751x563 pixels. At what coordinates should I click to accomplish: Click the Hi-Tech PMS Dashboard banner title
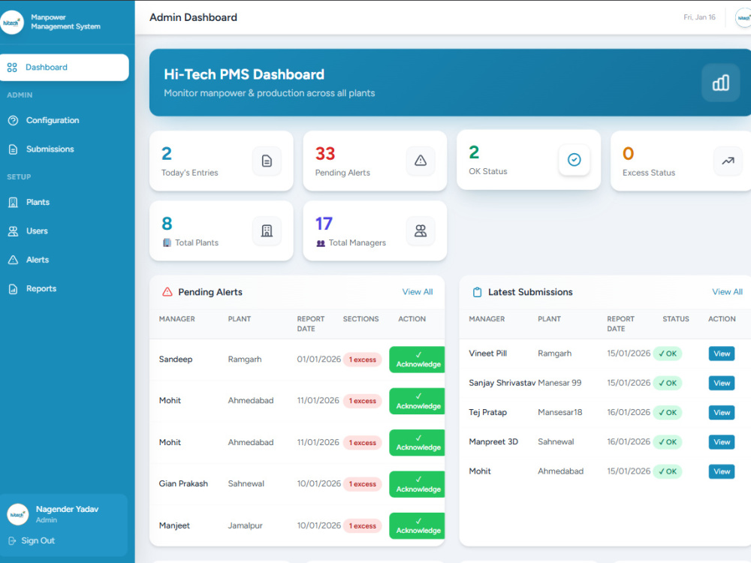click(x=244, y=74)
